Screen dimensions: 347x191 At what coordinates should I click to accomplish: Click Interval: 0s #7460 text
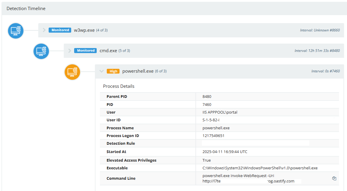pos(326,71)
